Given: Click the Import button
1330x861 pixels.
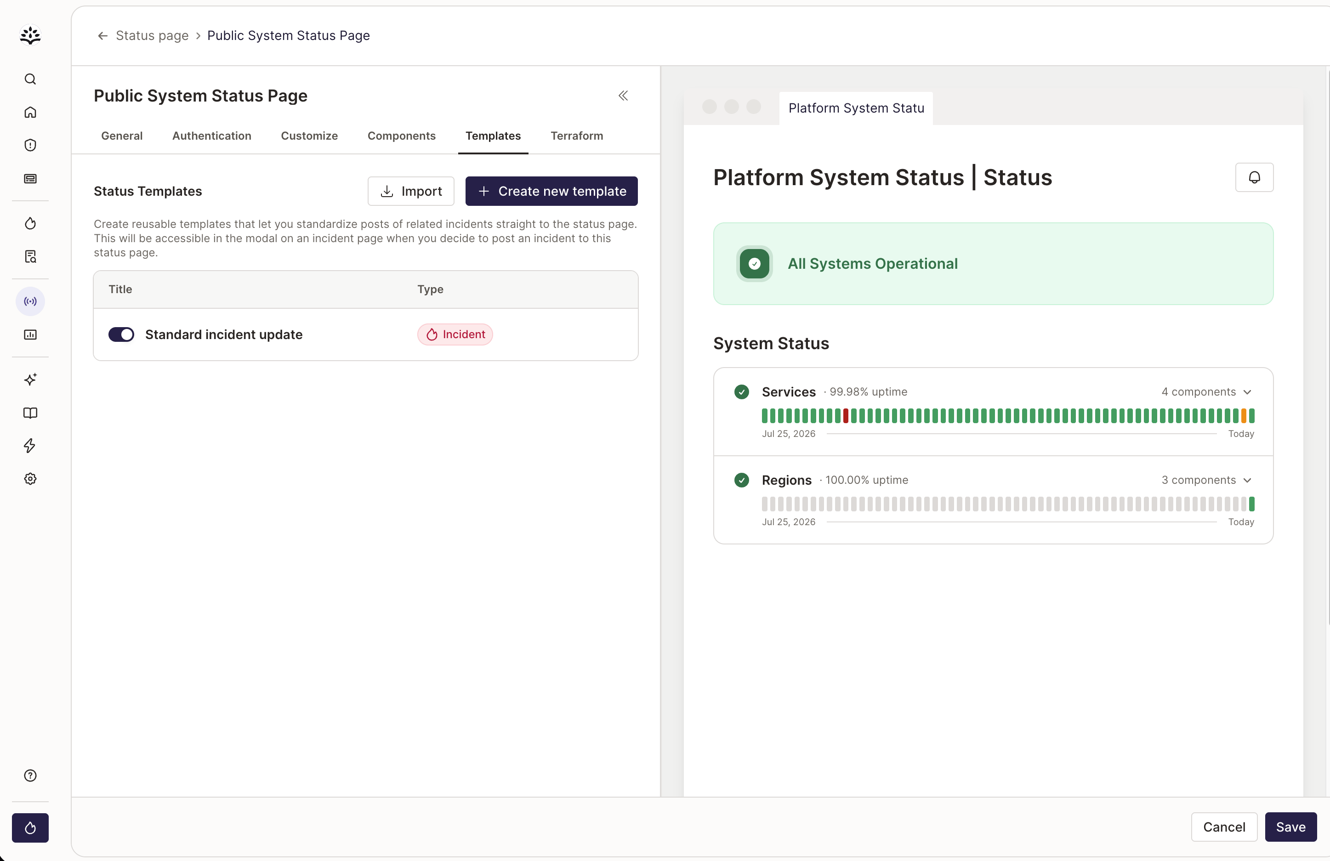Looking at the screenshot, I should 411,192.
